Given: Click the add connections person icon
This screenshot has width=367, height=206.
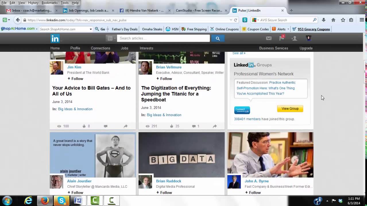Looking at the screenshot, I should (x=294, y=38).
